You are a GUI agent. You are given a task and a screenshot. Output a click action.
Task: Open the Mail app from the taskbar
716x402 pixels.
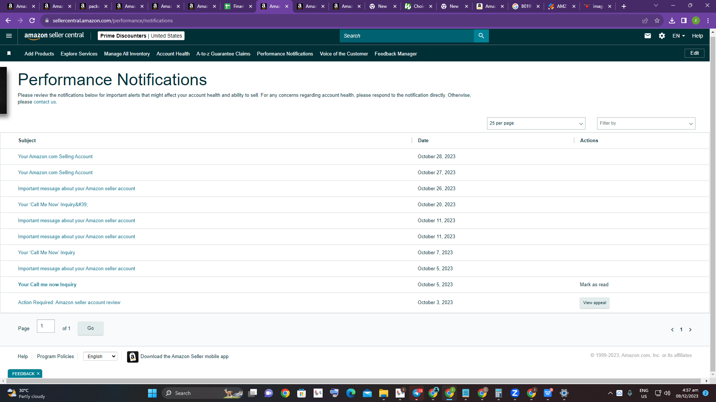click(x=367, y=393)
